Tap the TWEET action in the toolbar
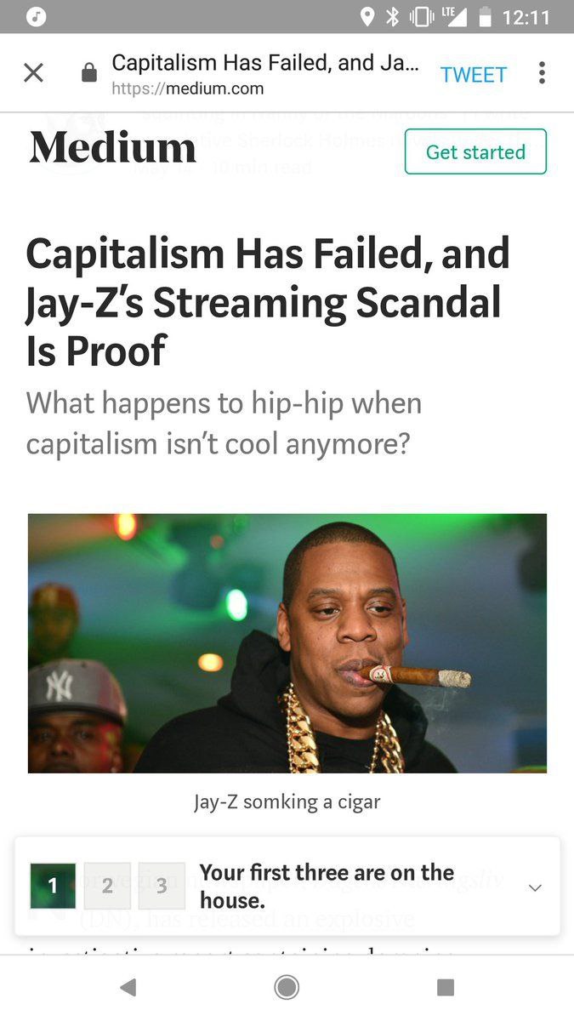Viewport: 574px width, 1021px height. pyautogui.click(x=474, y=75)
